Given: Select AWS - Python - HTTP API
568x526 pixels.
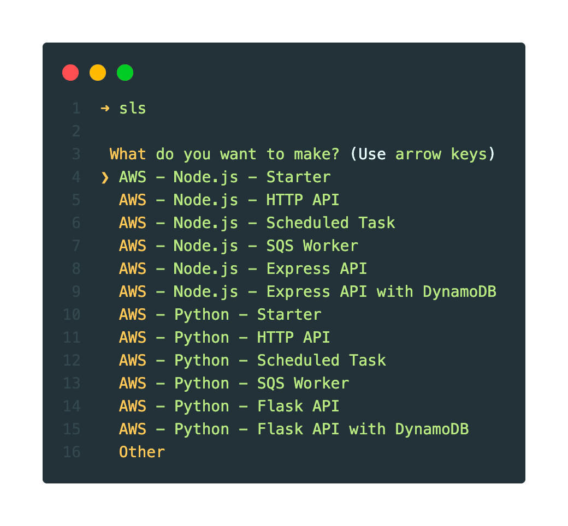Looking at the screenshot, I should [x=224, y=338].
